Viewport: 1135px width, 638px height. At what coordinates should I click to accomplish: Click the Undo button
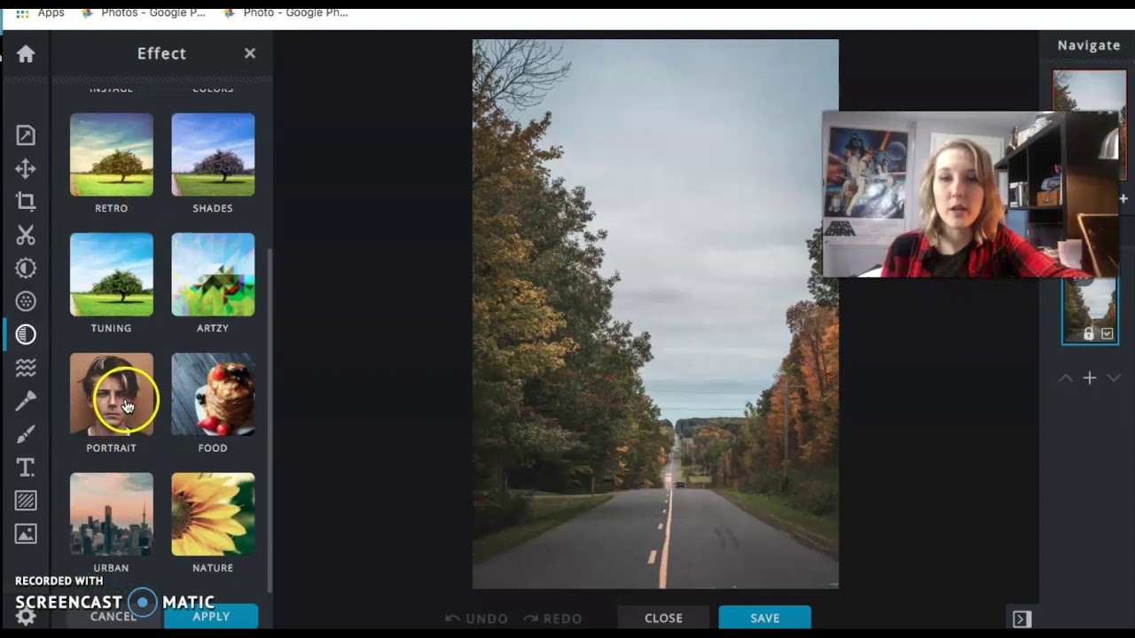pyautogui.click(x=477, y=619)
